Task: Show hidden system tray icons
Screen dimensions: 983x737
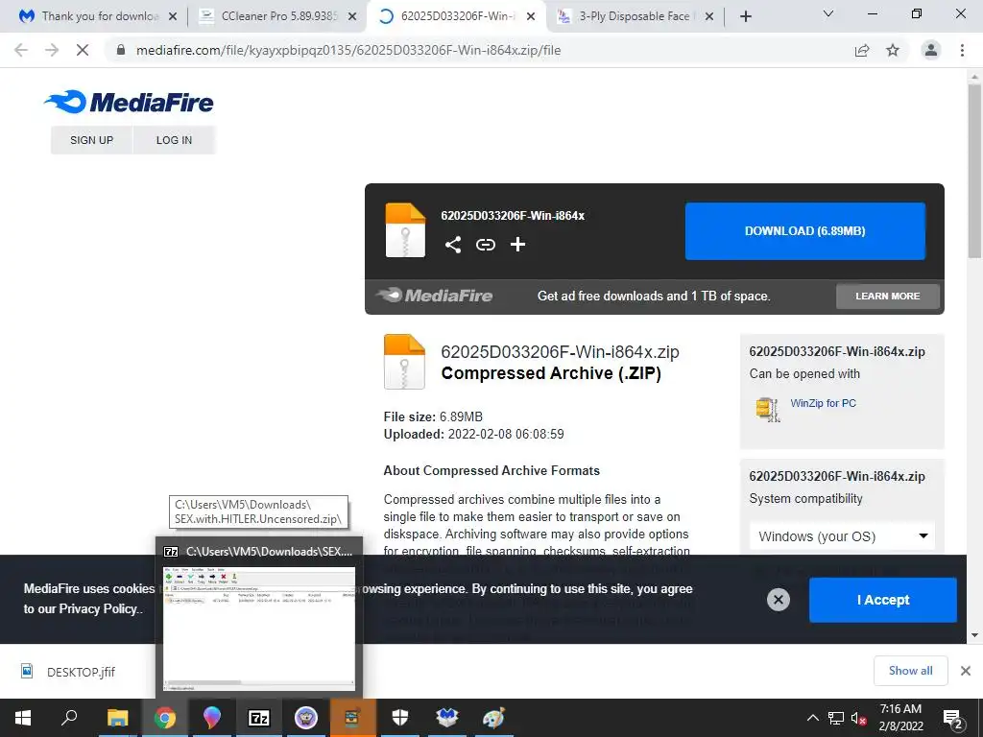Action: point(812,718)
